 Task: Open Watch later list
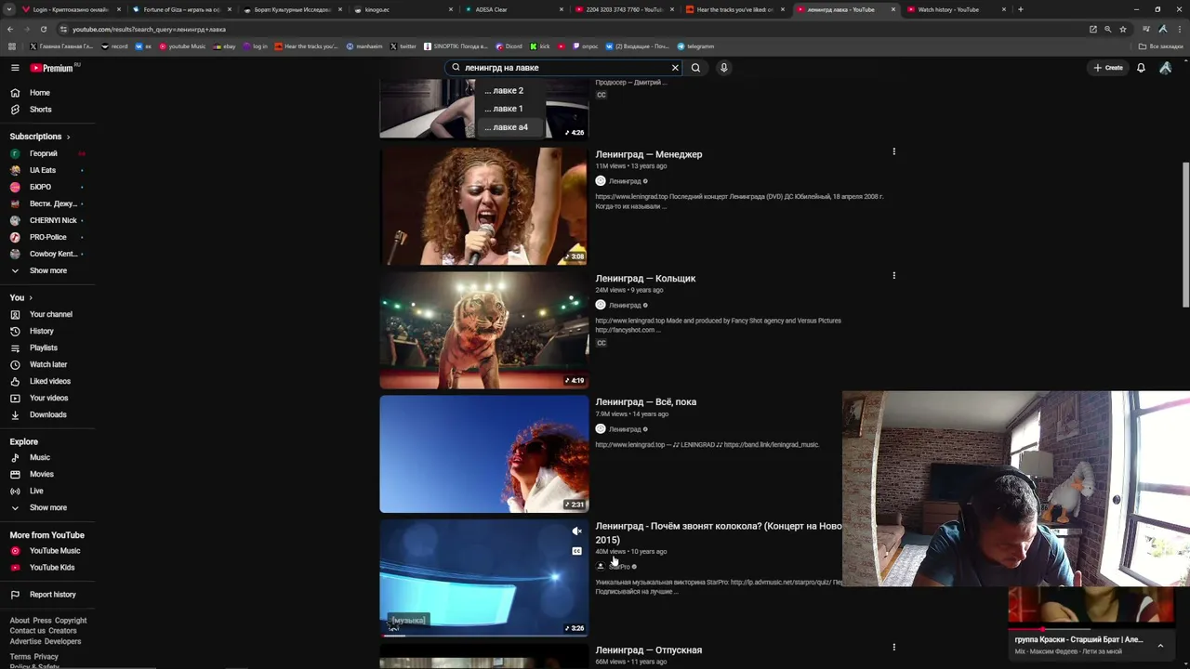(48, 364)
